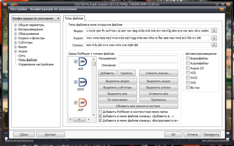Click the Расширение input field
The height and width of the screenshot is (146, 234).
click(148, 58)
